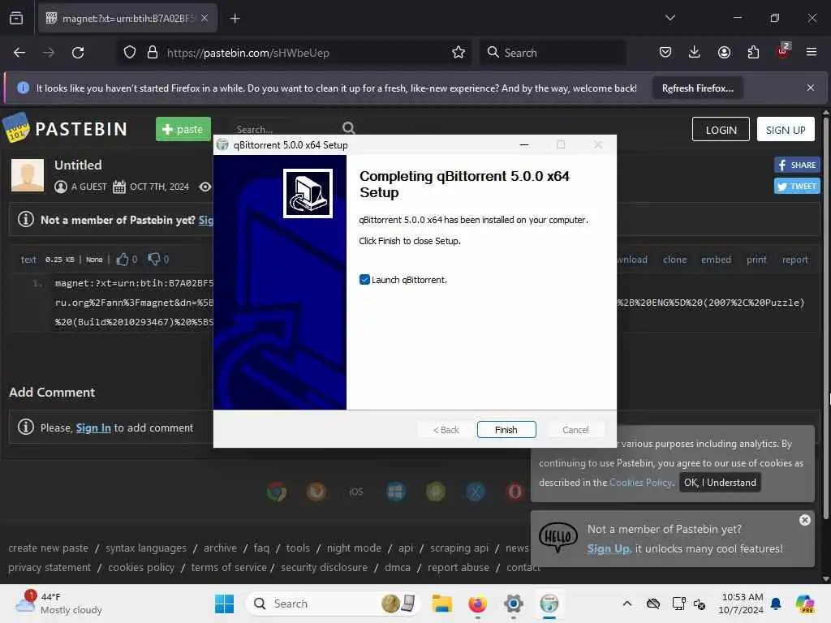Click Sign Up link in hello popup

pyautogui.click(x=609, y=549)
